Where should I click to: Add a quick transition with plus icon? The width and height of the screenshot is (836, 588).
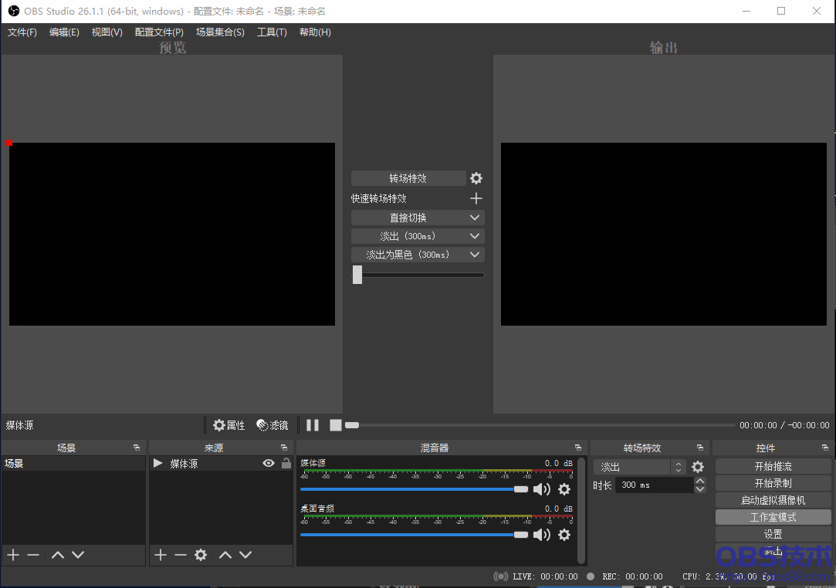click(x=476, y=198)
